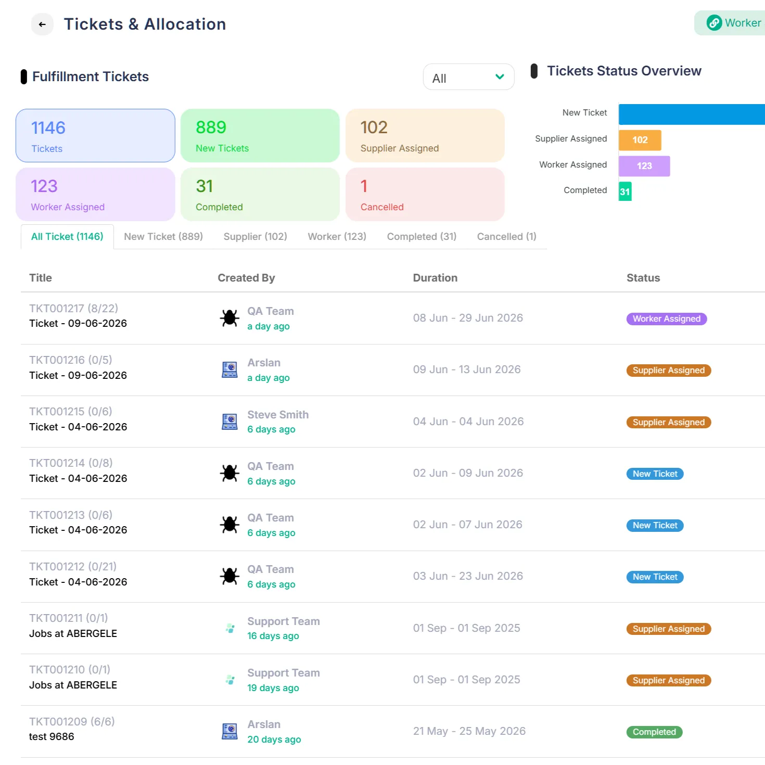
Task: Click duration 03 Jun - 23 Jun 2026
Action: (x=468, y=576)
